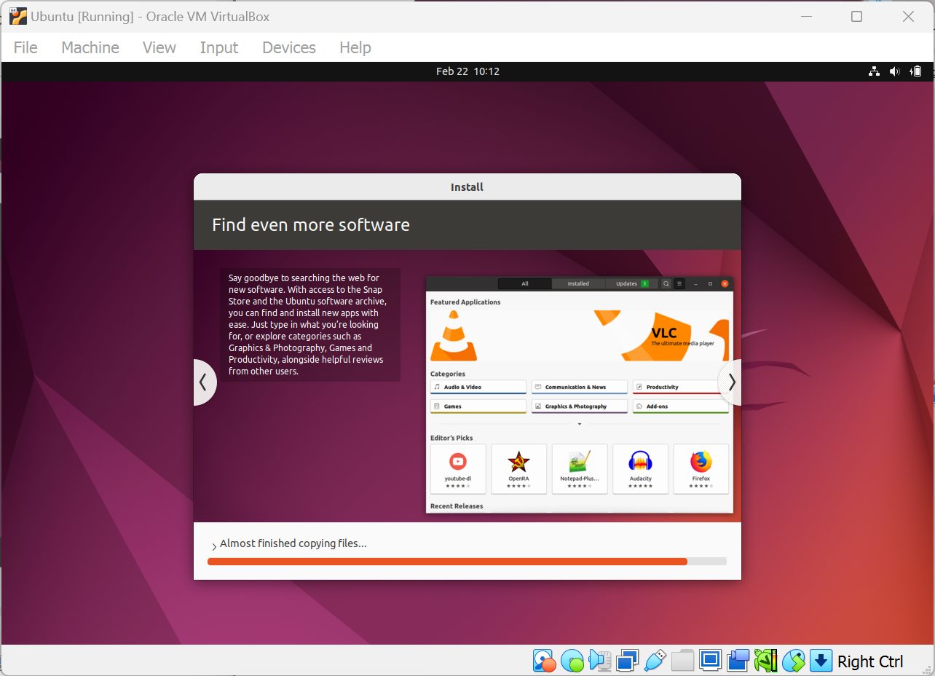Open the Input menu

pyautogui.click(x=219, y=47)
